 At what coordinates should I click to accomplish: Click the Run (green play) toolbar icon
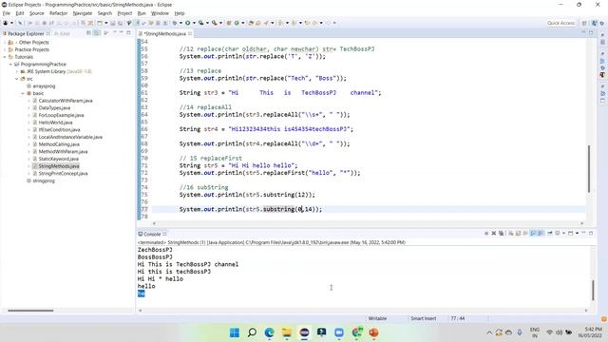(x=187, y=23)
